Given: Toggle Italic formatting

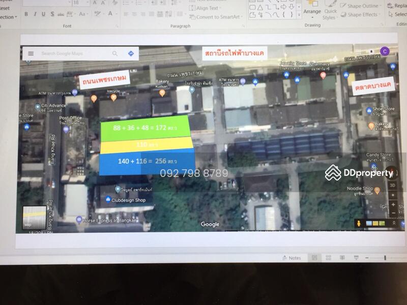Looking at the screenshot, I should [x=35, y=14].
